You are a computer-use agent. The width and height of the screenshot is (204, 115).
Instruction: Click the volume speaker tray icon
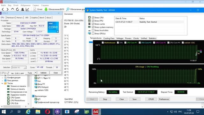176,112
